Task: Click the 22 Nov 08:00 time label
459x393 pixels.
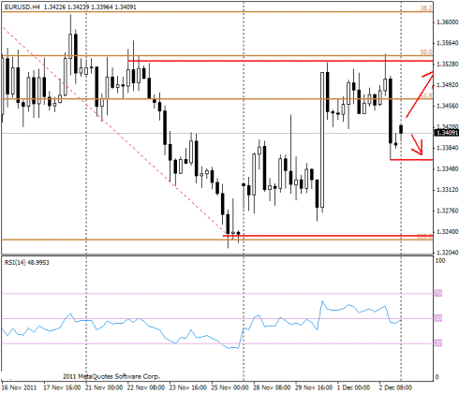Action: click(x=146, y=387)
